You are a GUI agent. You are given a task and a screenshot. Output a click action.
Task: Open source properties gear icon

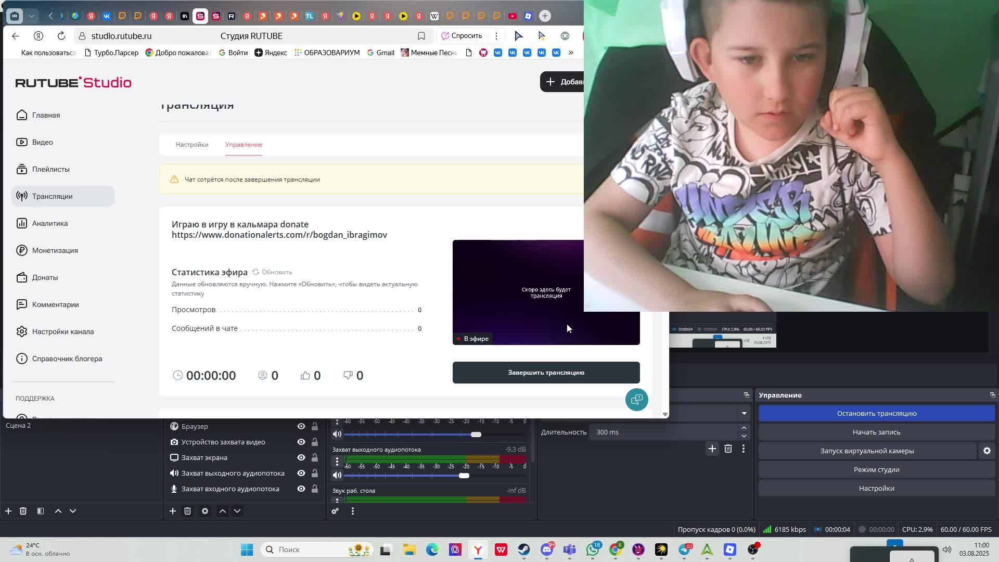click(205, 511)
